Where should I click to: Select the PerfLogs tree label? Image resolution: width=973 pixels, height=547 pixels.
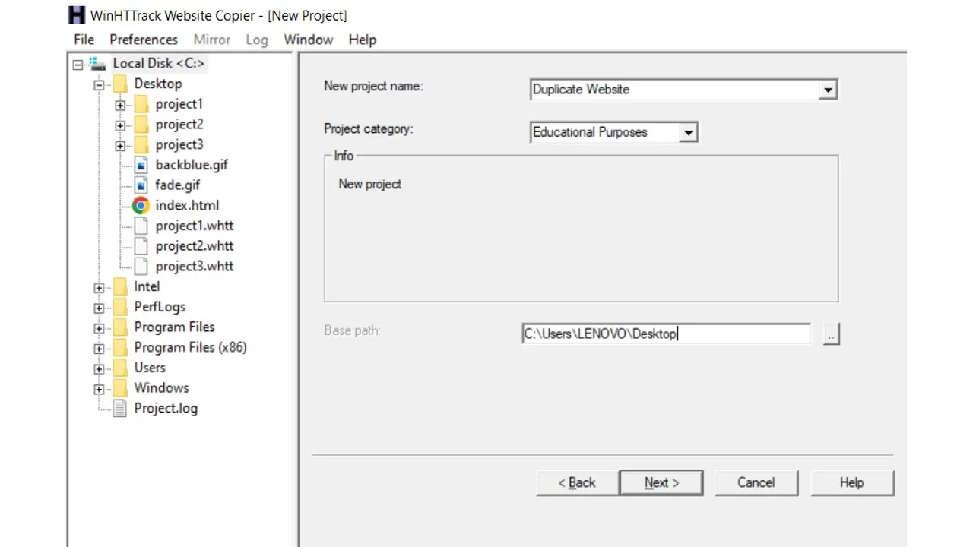[x=160, y=307]
